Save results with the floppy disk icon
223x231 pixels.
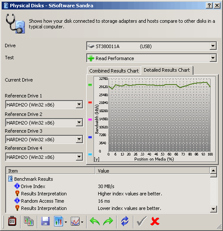(45, 221)
